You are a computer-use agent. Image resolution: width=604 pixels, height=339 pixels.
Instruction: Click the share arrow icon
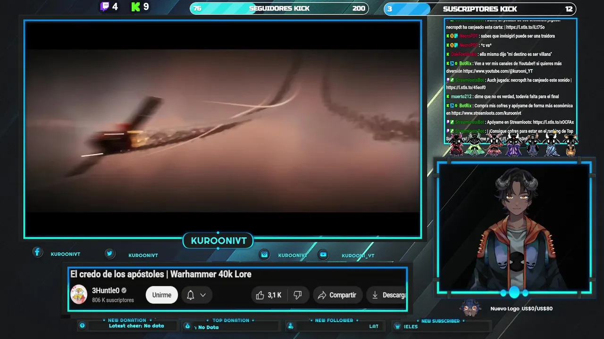point(322,295)
